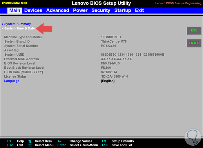Click the Asset tag label

[x=11, y=50]
